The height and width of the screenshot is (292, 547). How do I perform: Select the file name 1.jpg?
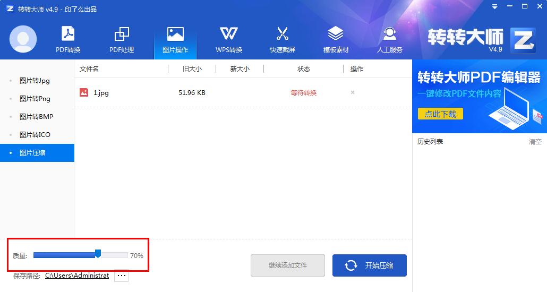[x=101, y=93]
